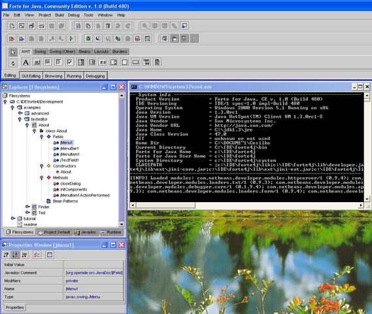
Task: Select the AWT Label component (letter A)
Action: 25,62
